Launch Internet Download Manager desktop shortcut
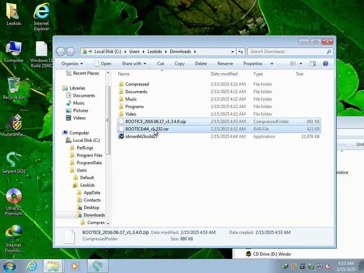This screenshot has height=273, width=364. tap(14, 239)
